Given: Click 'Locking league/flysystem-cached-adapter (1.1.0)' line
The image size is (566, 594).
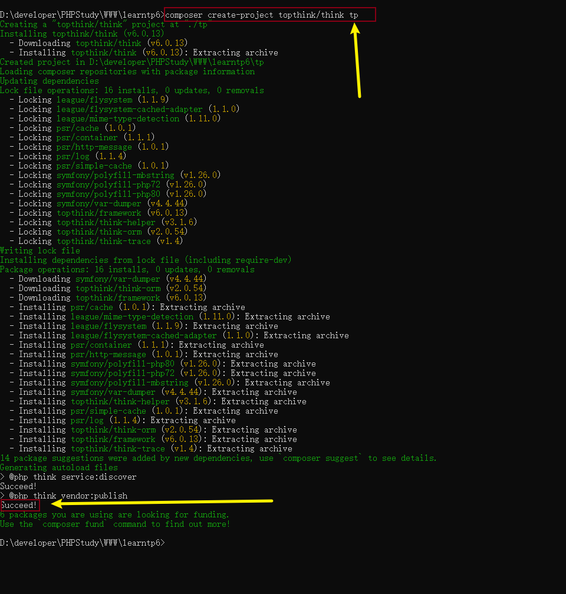Looking at the screenshot, I should point(124,110).
